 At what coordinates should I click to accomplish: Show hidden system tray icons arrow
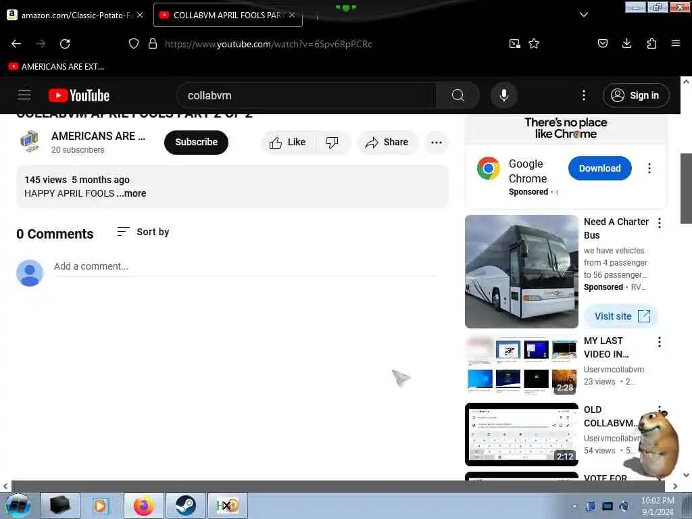(x=574, y=506)
